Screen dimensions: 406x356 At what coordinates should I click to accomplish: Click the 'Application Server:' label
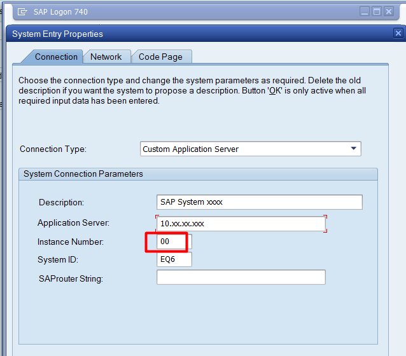pyautogui.click(x=73, y=222)
